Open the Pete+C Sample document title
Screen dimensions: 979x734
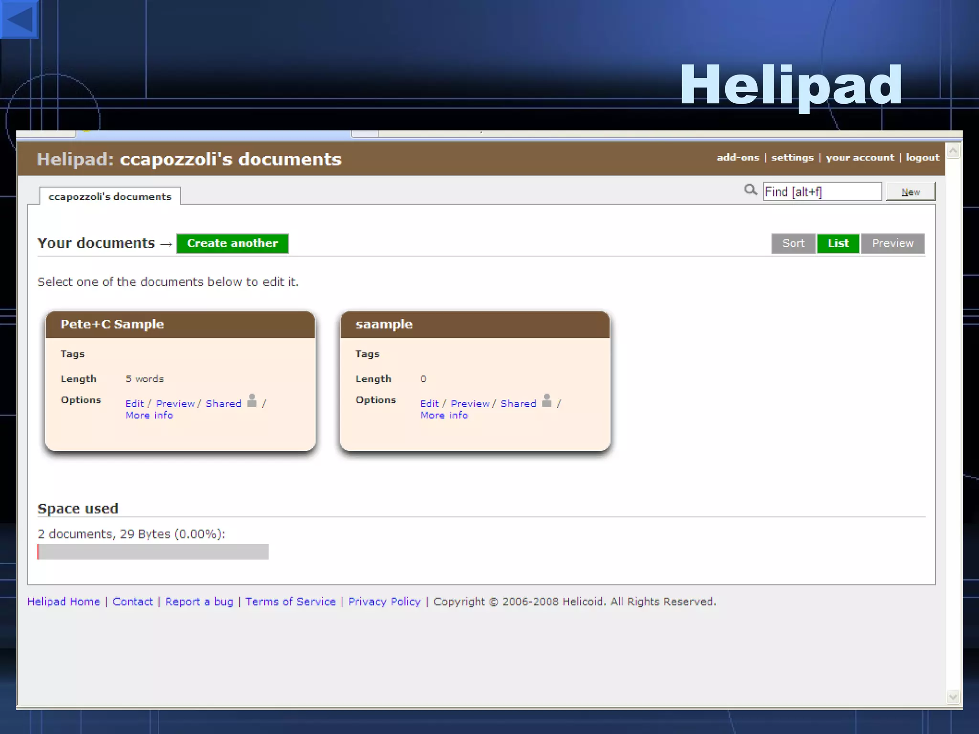112,324
